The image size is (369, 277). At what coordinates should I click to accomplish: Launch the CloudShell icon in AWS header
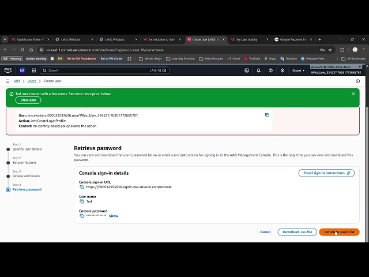247,70
